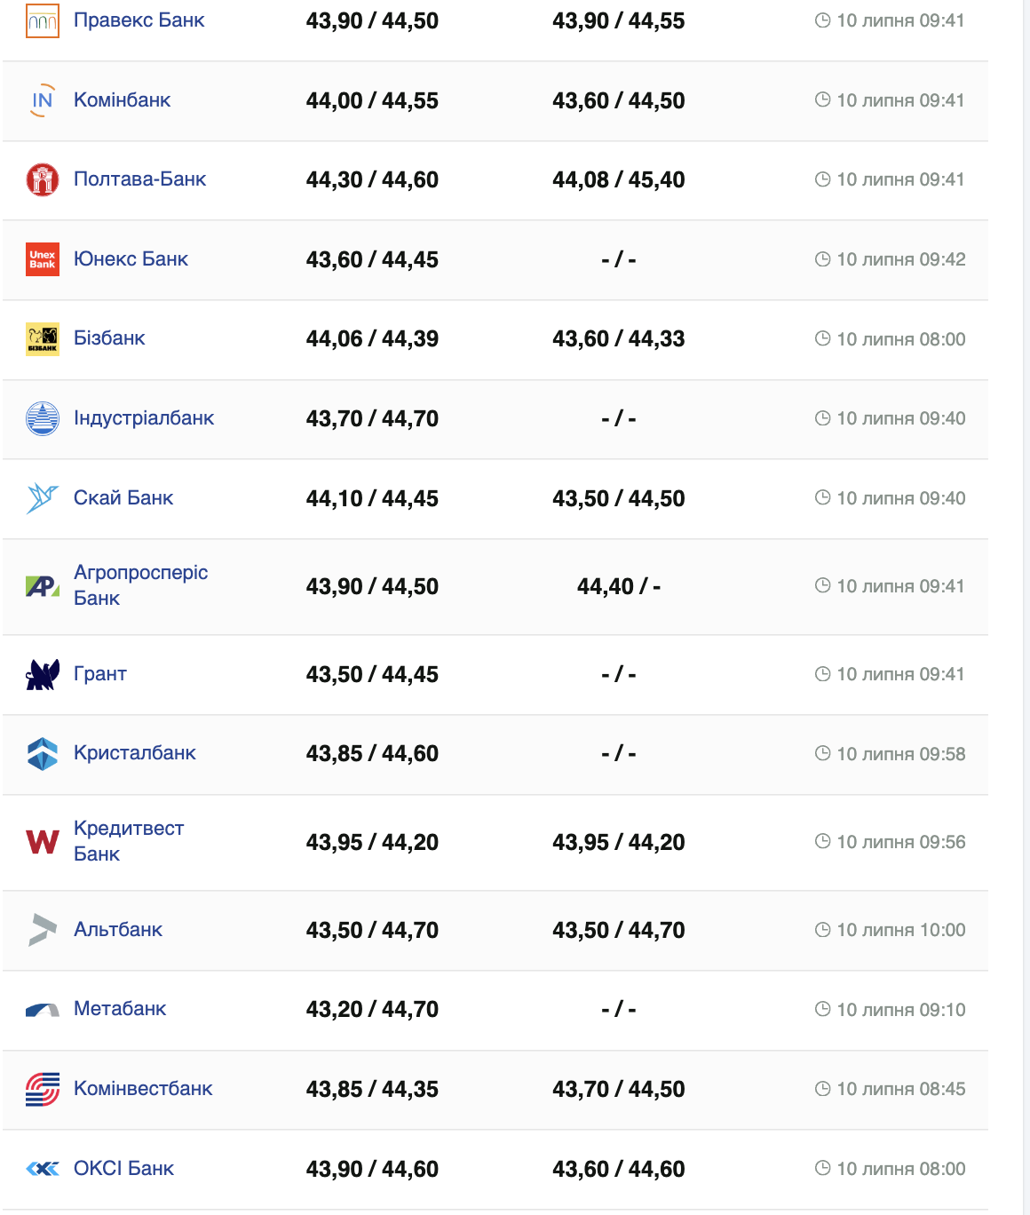Open the Метабанк link

click(120, 1009)
